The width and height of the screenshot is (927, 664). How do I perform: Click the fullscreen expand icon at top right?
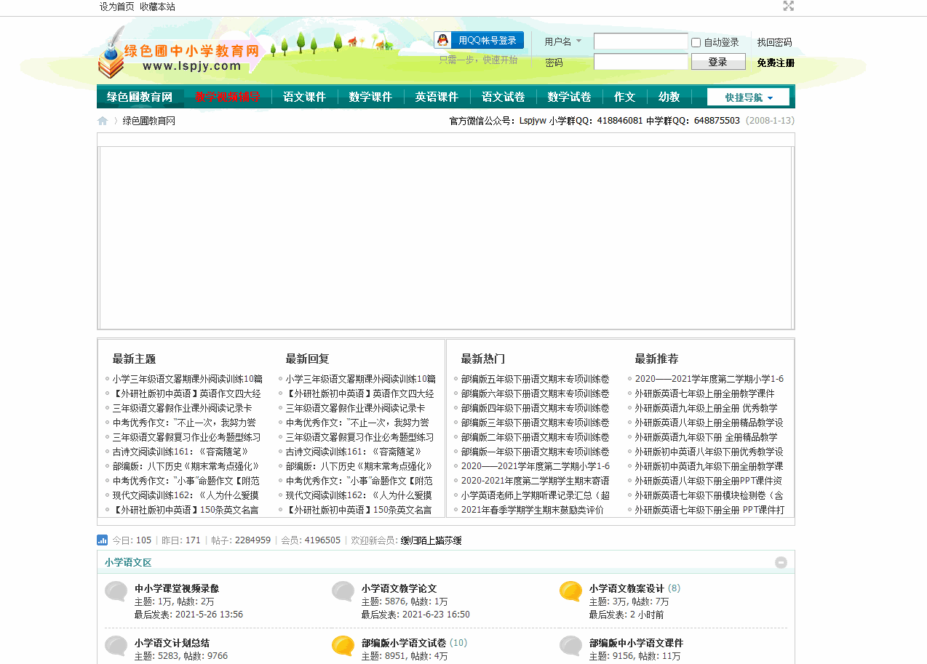788,6
